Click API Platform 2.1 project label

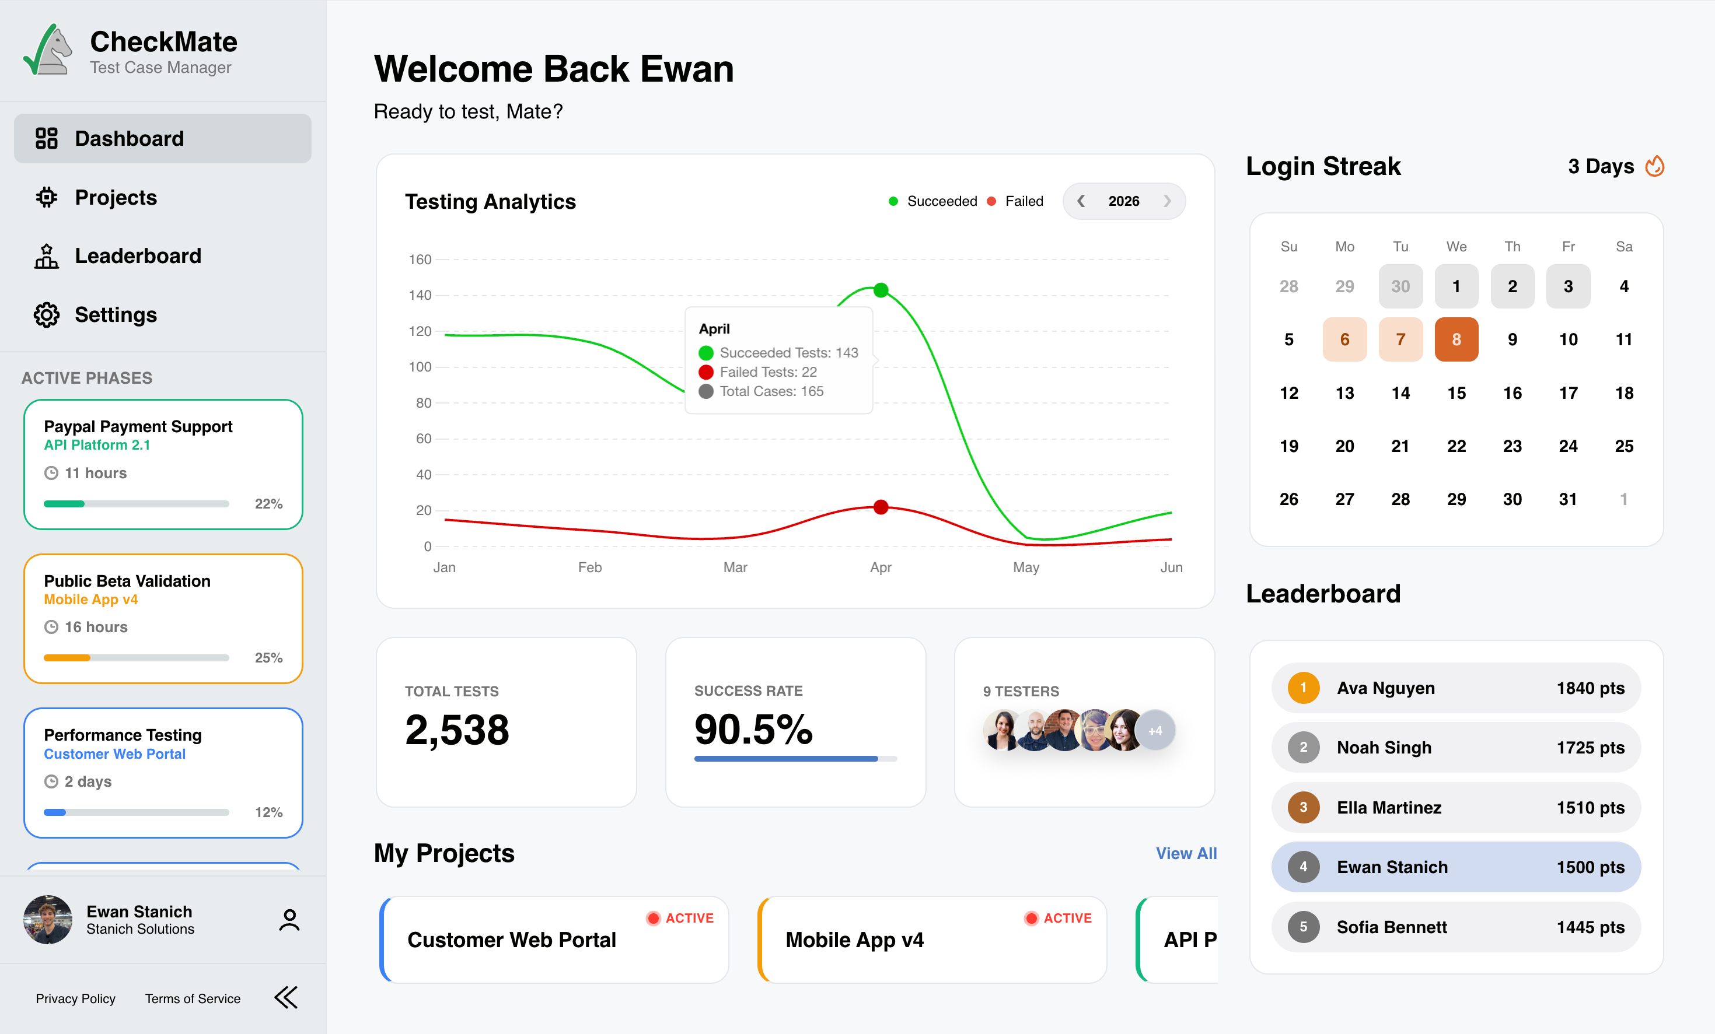[x=97, y=444]
